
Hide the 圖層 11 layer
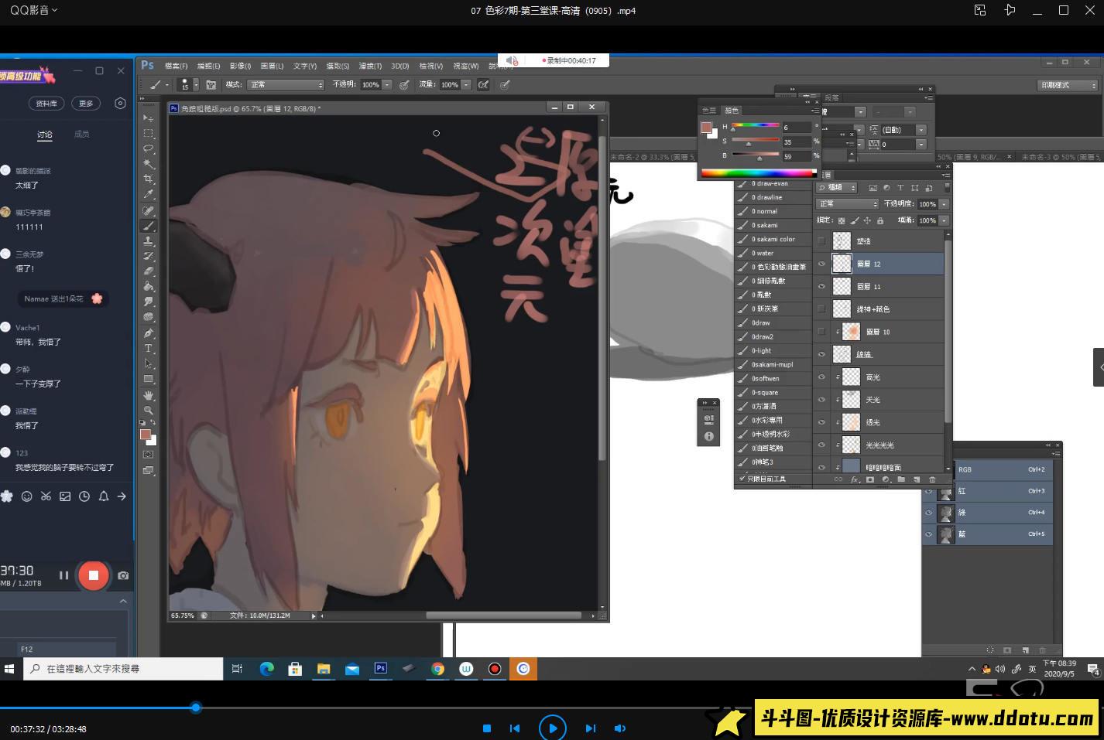(821, 286)
